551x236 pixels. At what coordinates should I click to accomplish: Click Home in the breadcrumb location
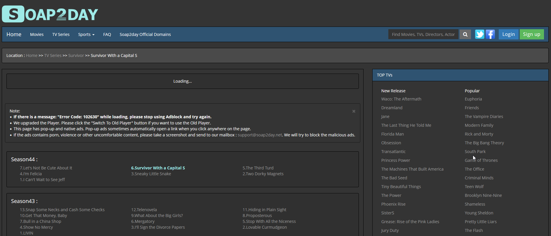tap(32, 55)
